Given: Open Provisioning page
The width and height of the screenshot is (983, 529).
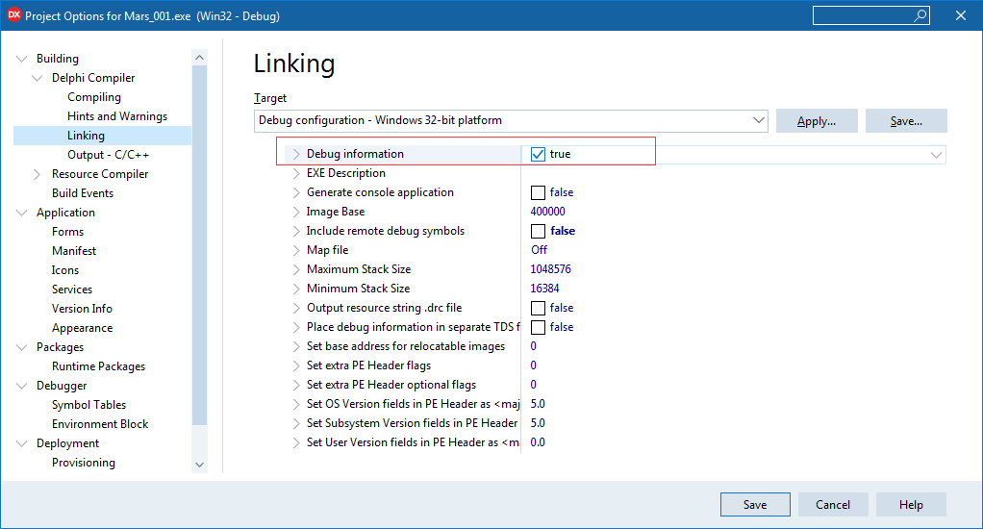Looking at the screenshot, I should [84, 463].
